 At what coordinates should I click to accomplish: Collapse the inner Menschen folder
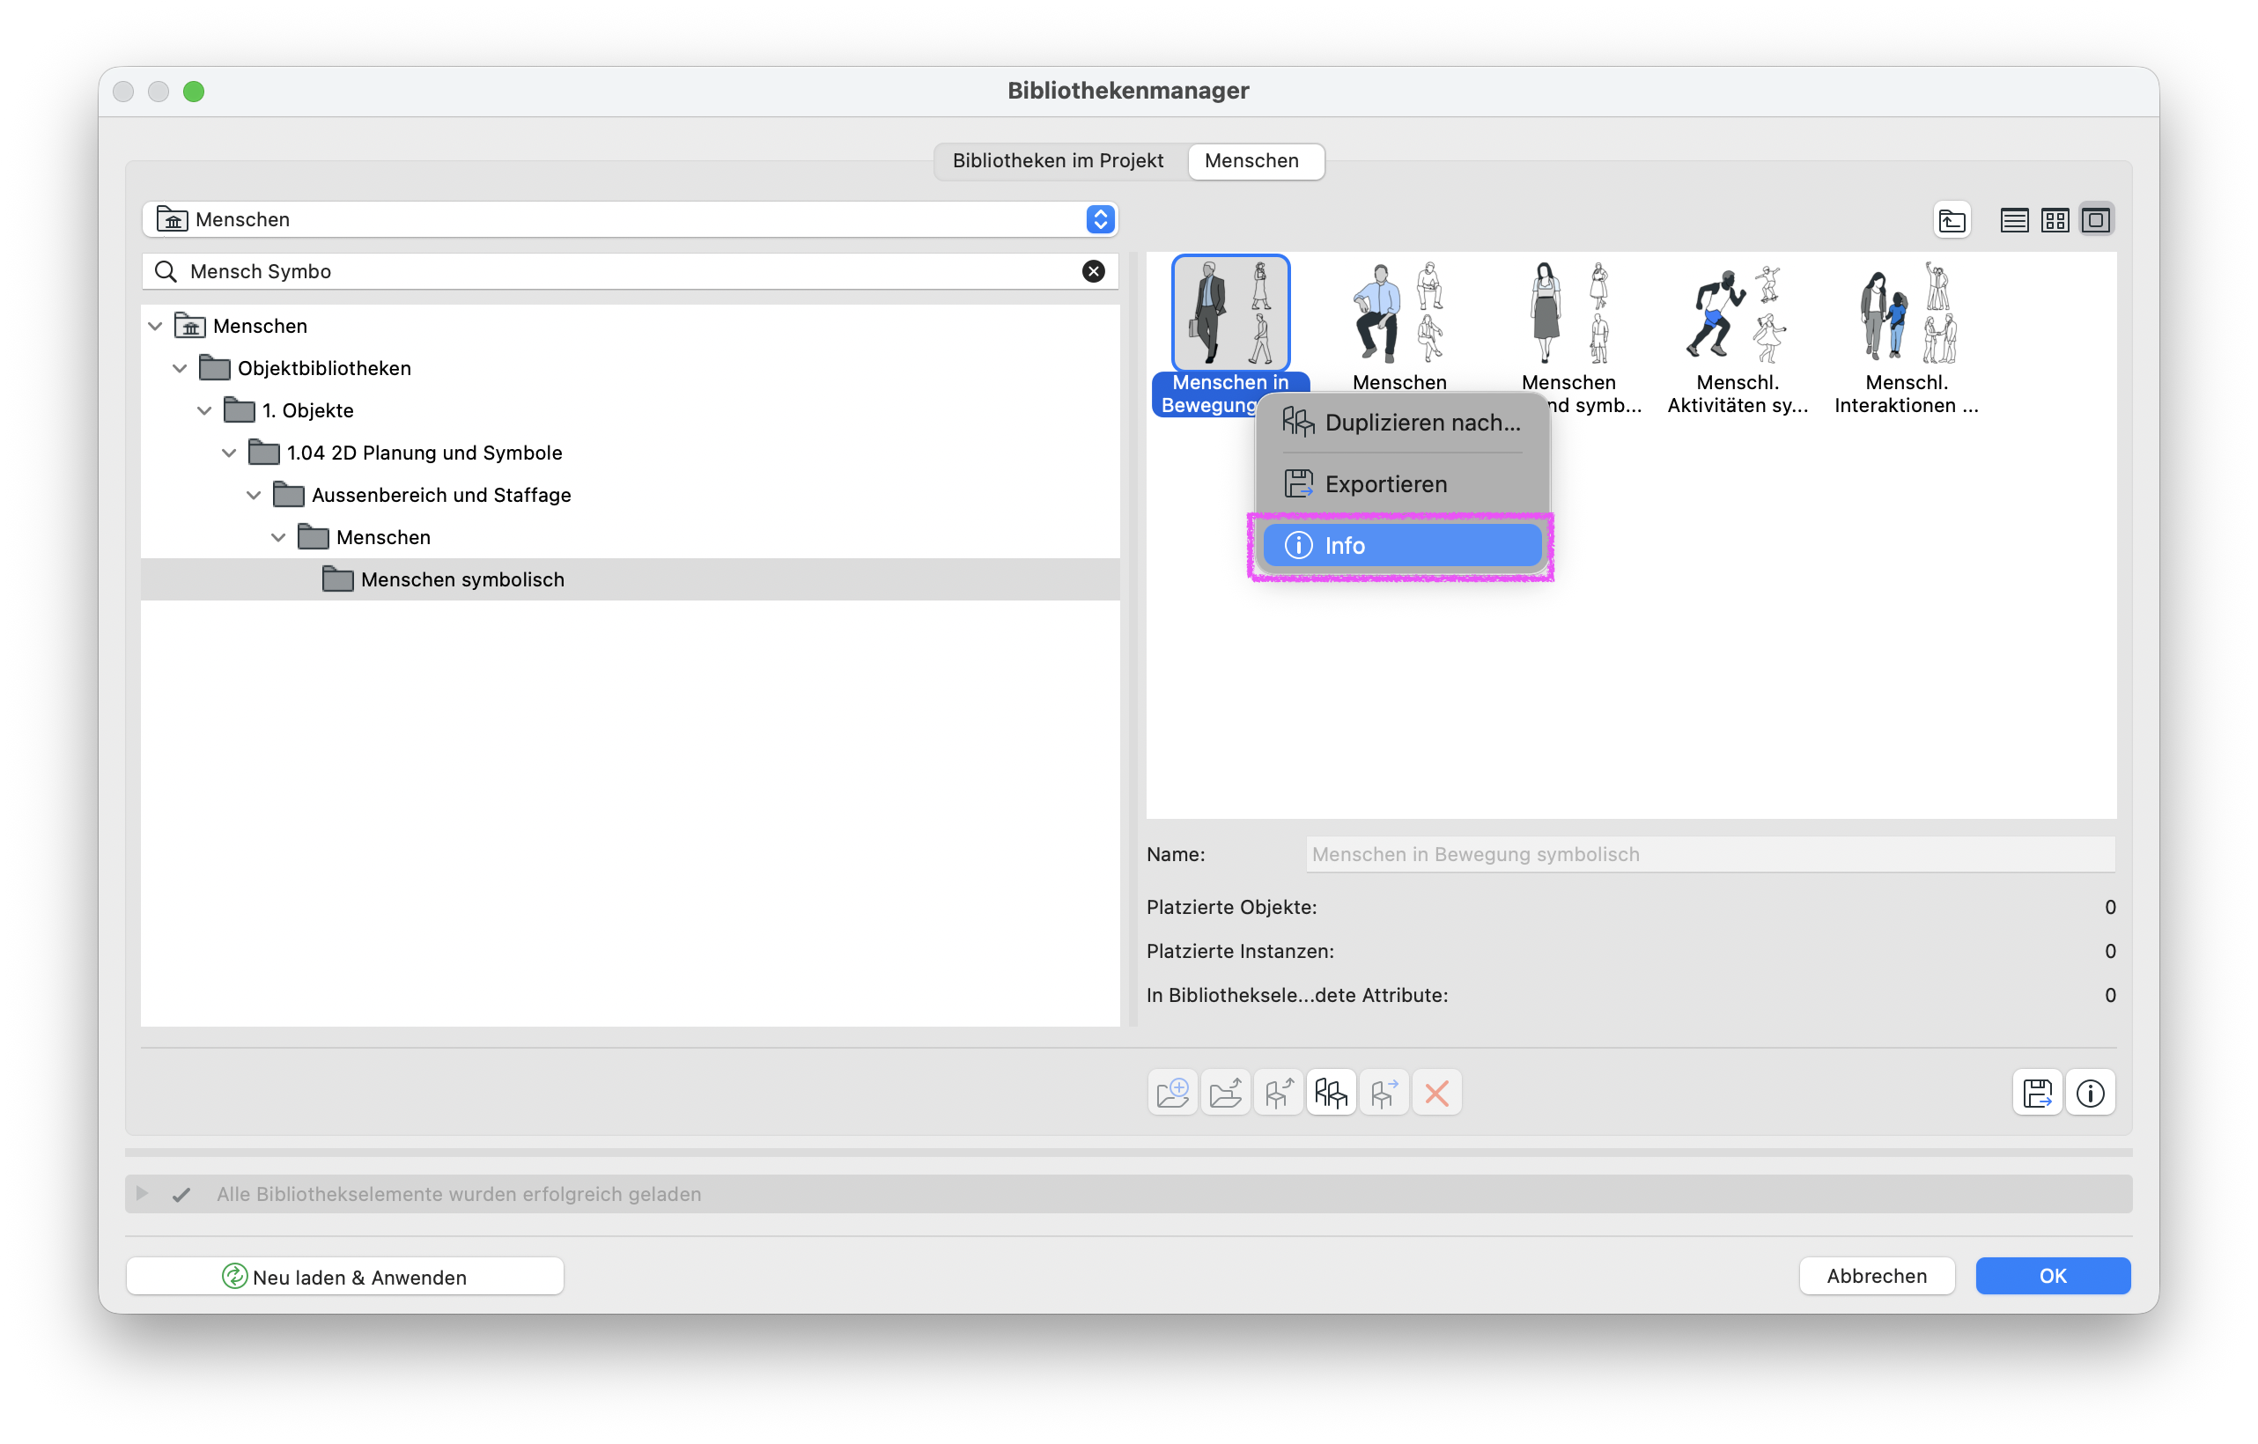278,537
